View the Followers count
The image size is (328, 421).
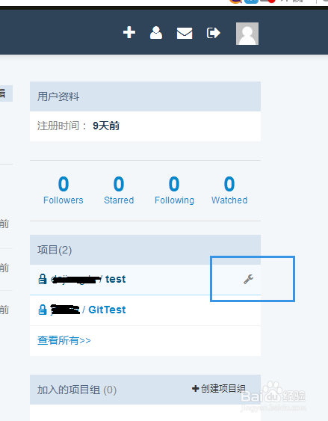(64, 190)
